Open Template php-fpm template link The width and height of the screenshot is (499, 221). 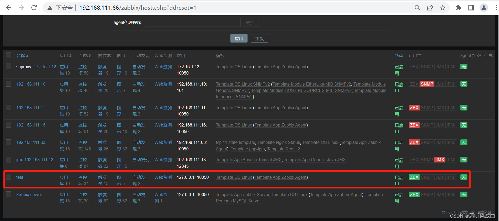(248, 149)
